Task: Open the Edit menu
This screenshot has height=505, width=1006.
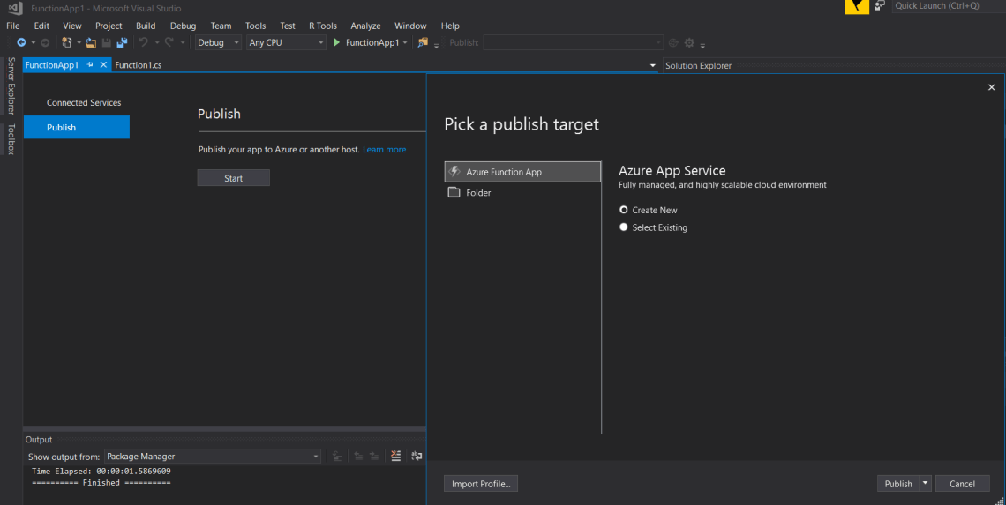Action: tap(41, 26)
